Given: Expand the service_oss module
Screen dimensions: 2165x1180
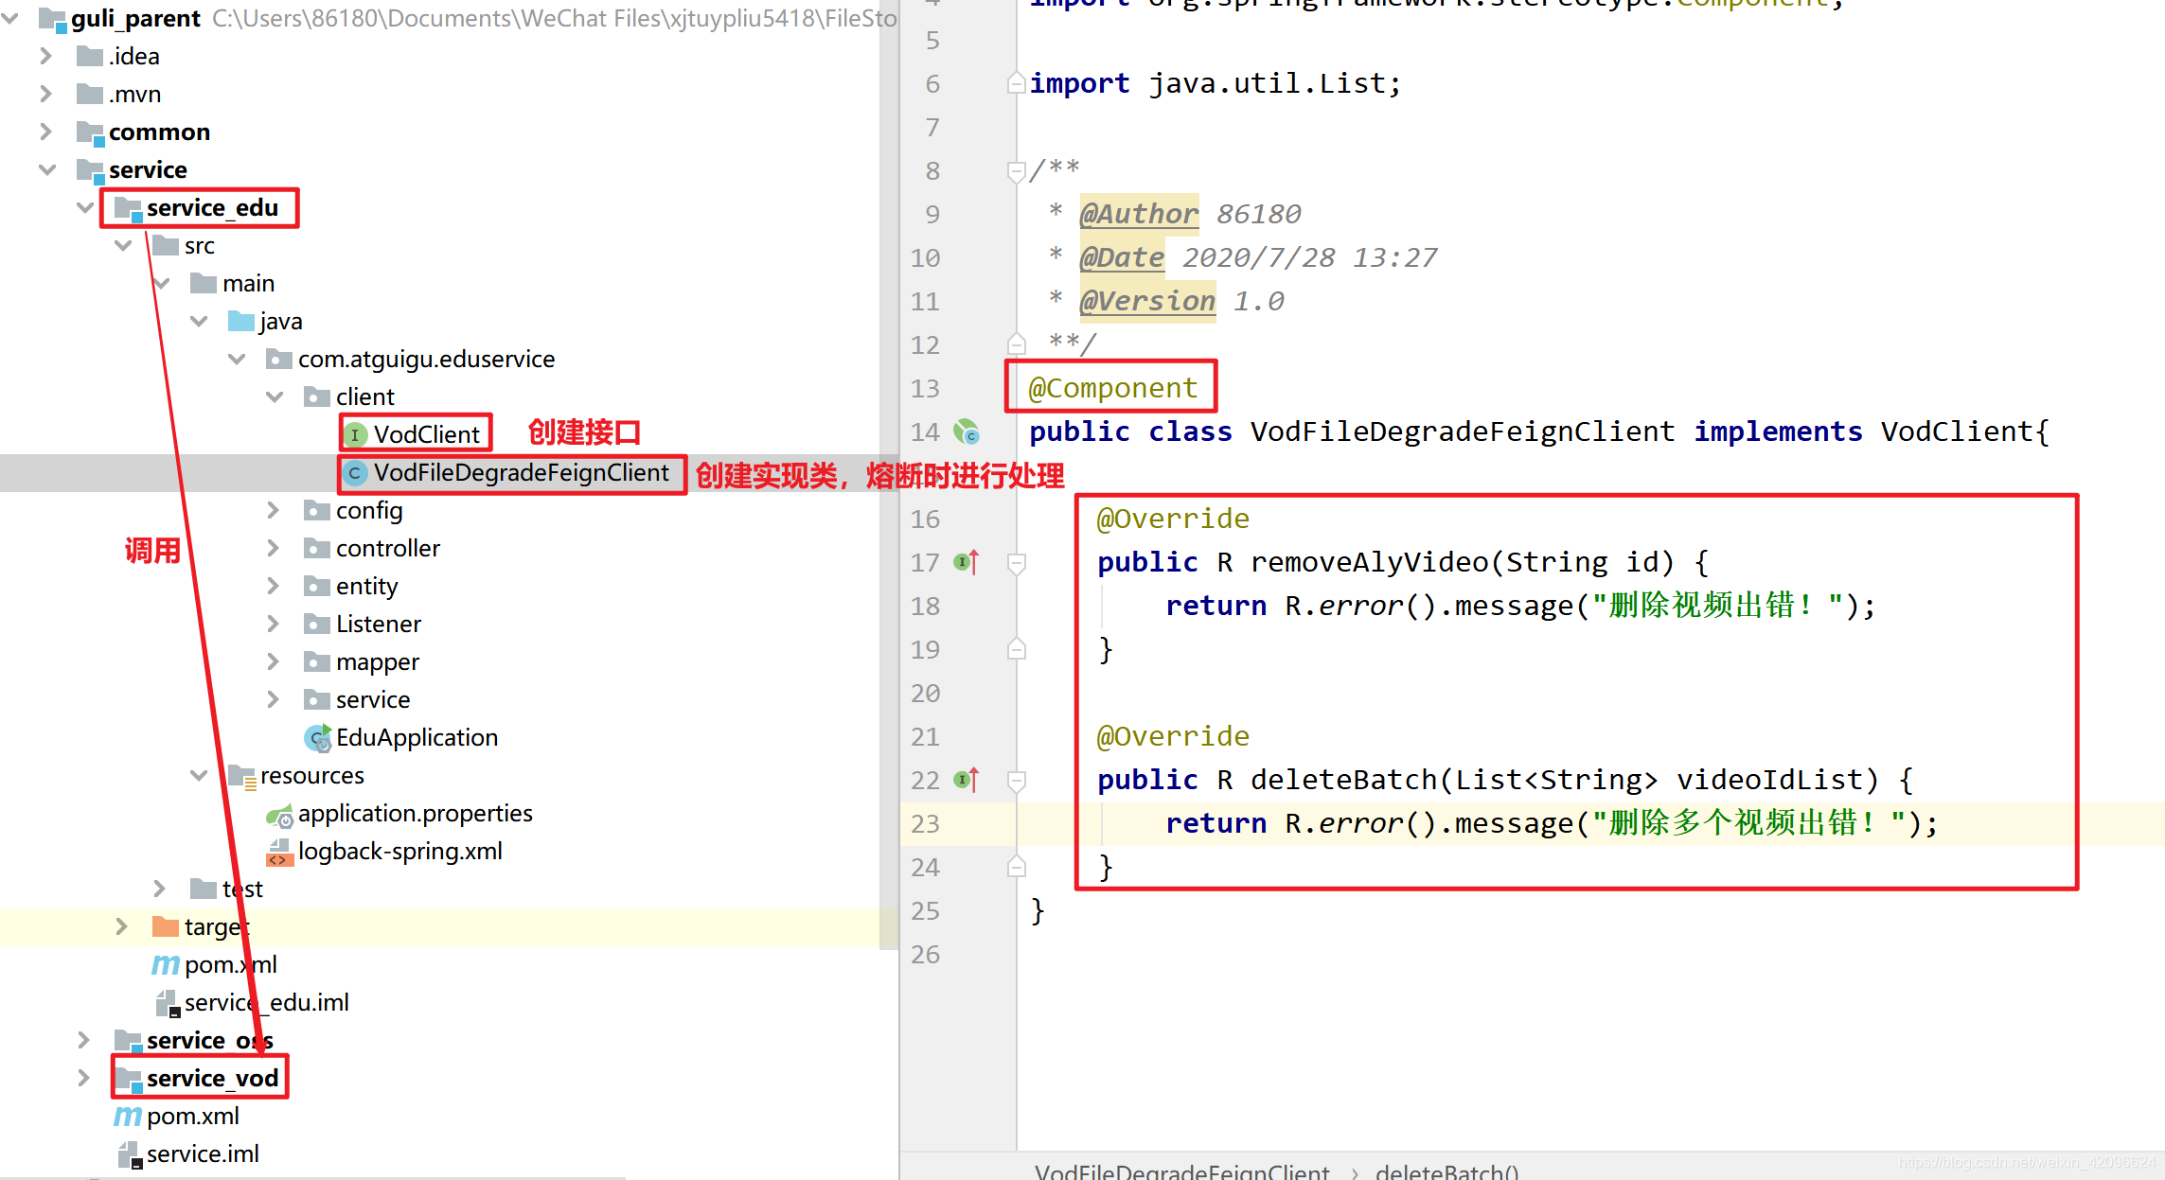Looking at the screenshot, I should (x=83, y=1040).
